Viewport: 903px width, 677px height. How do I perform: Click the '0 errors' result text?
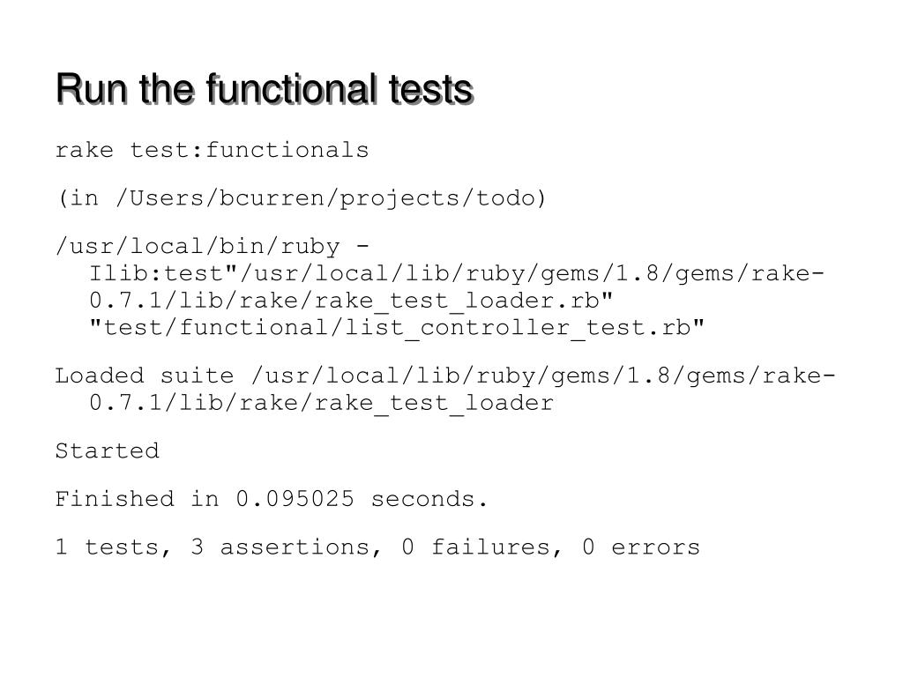[641, 547]
